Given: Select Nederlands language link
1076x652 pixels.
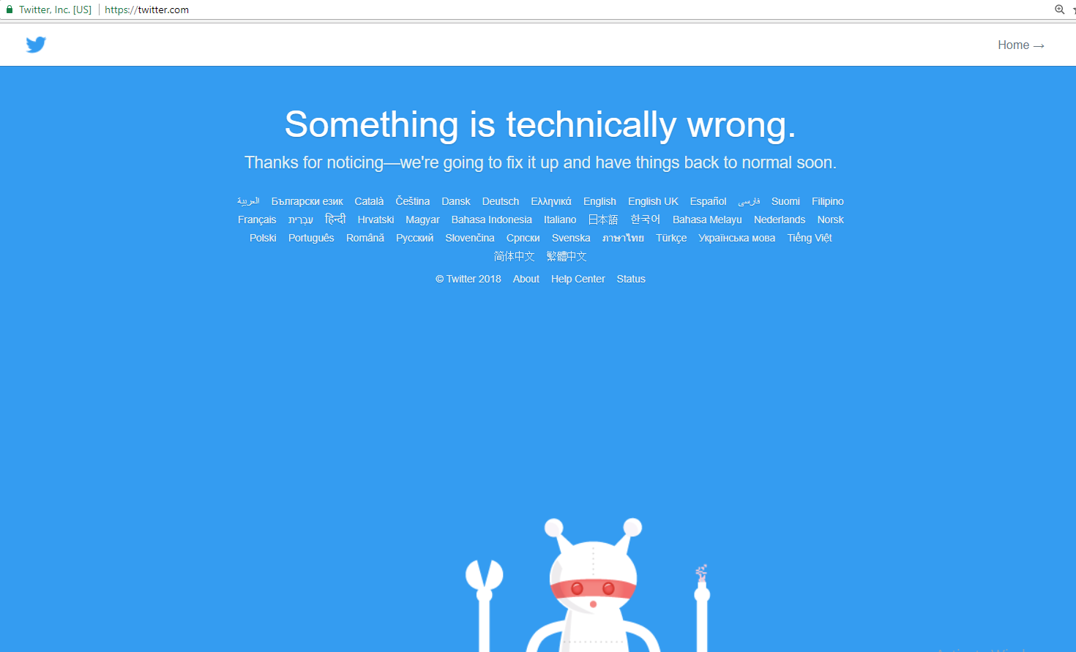Looking at the screenshot, I should click(780, 220).
